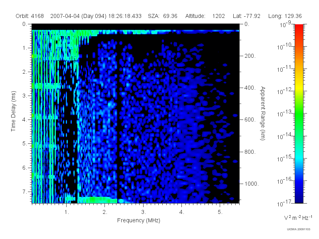319x239 pixels.
Task: Click the 'Lat: -77.92' text
Action: tap(246, 16)
